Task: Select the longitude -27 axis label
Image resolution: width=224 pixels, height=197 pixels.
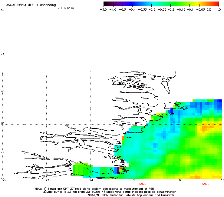Action: click(x=46, y=180)
